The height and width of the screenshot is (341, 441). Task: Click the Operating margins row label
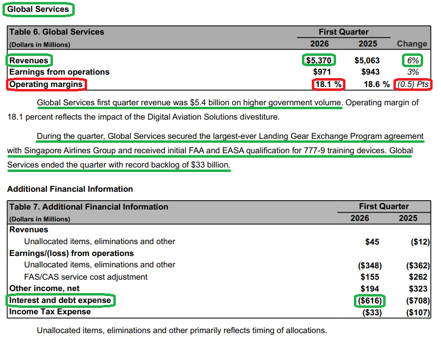click(47, 84)
